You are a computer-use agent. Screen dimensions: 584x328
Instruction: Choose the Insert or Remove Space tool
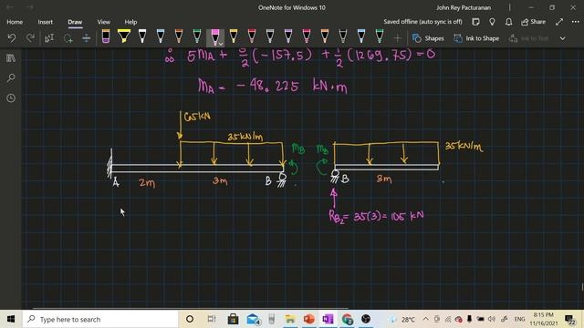(x=86, y=38)
